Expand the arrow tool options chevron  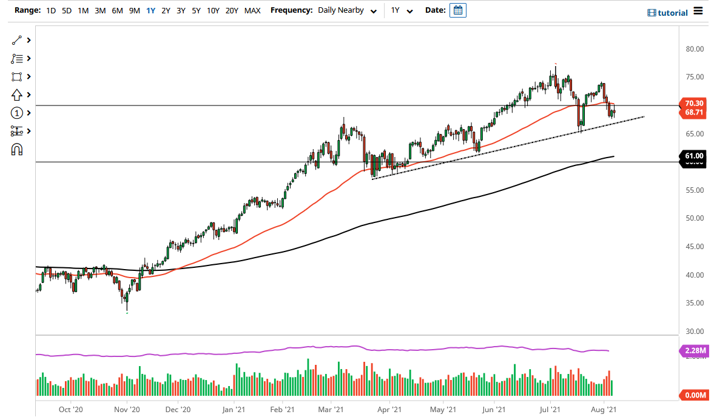coord(27,95)
